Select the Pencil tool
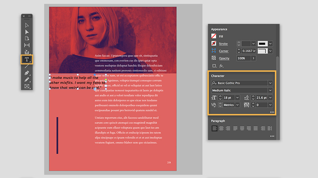 [27, 80]
